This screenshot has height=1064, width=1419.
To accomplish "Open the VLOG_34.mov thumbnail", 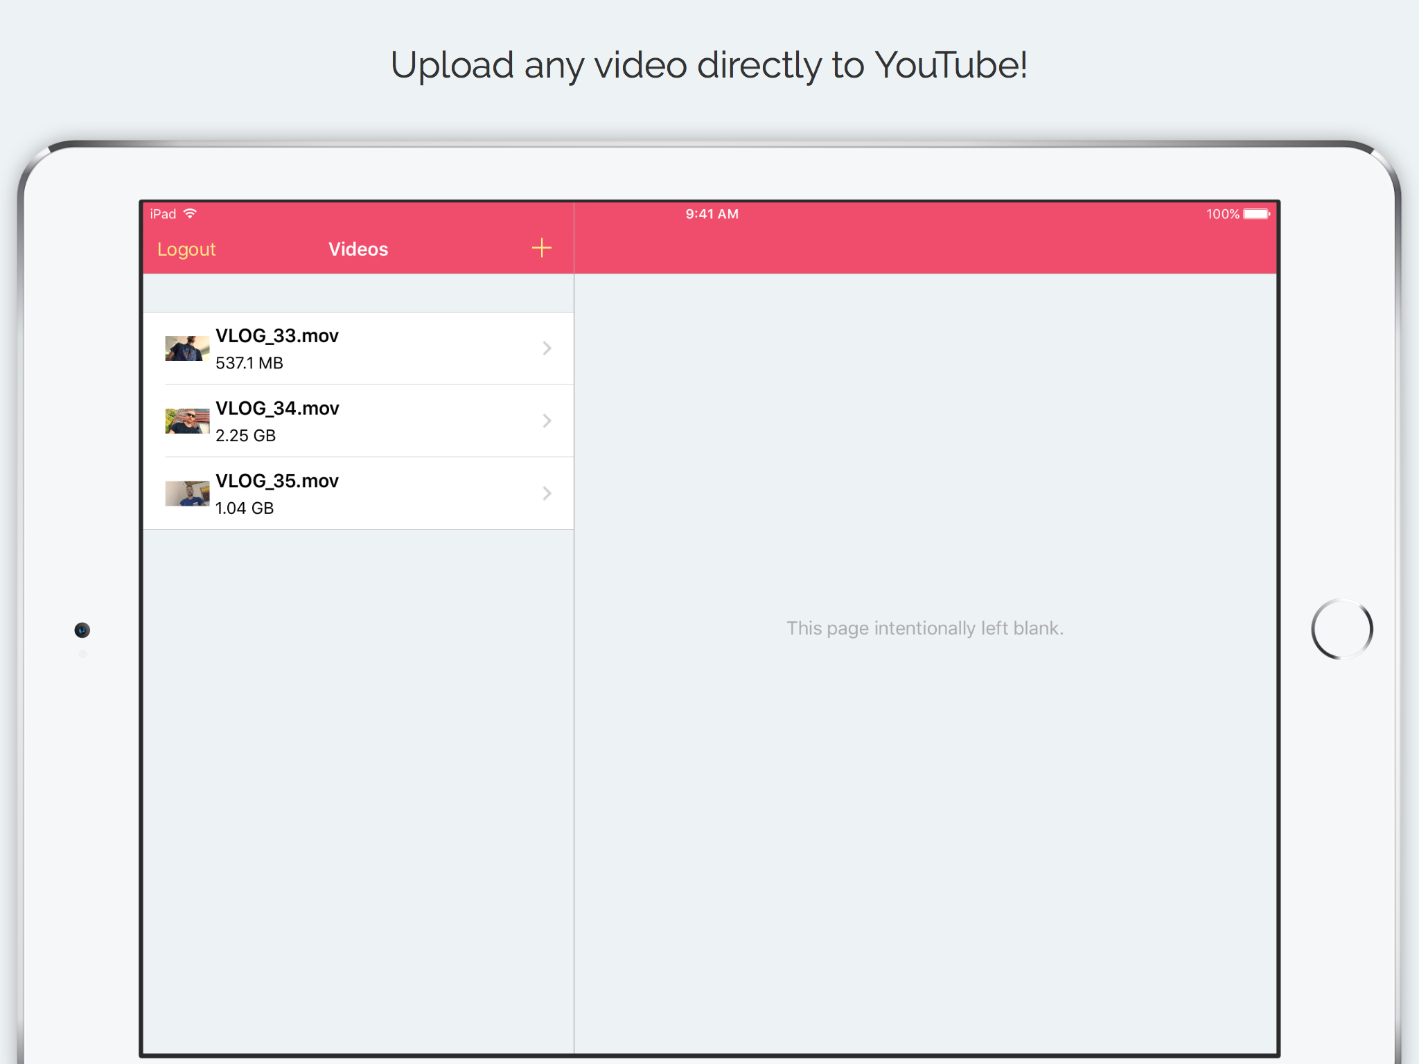I will (x=187, y=421).
